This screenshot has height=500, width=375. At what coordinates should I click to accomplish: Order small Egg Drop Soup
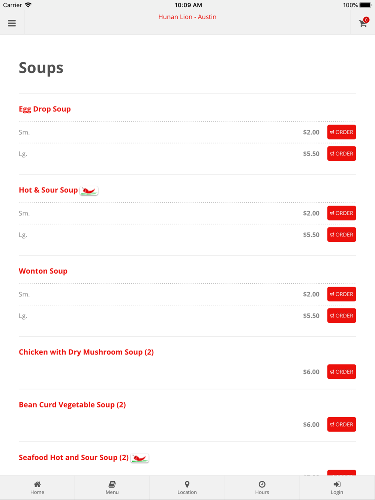pyautogui.click(x=342, y=132)
